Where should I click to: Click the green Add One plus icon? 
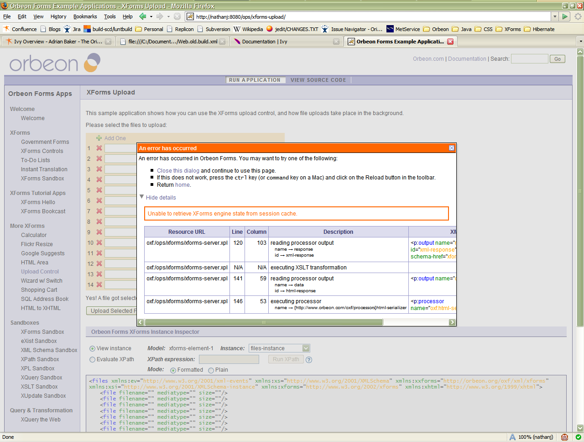pyautogui.click(x=99, y=138)
